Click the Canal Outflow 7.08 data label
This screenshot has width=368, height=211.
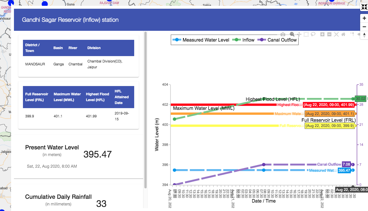click(x=346, y=164)
